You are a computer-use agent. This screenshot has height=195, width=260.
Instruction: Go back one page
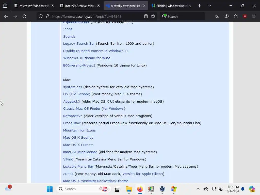click(x=6, y=16)
